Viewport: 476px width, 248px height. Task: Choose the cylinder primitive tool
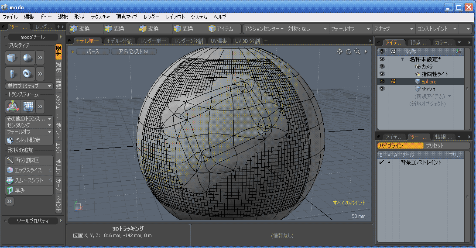12,73
